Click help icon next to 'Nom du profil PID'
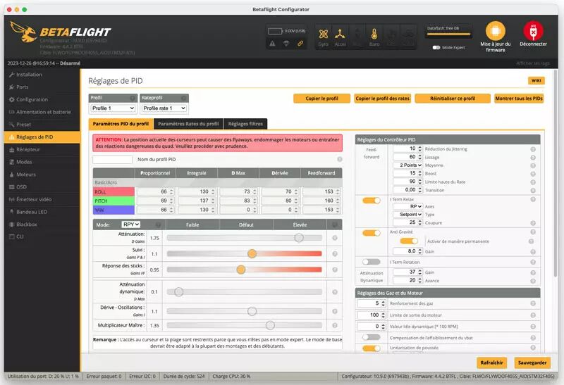The height and width of the screenshot is (385, 564). (x=339, y=159)
